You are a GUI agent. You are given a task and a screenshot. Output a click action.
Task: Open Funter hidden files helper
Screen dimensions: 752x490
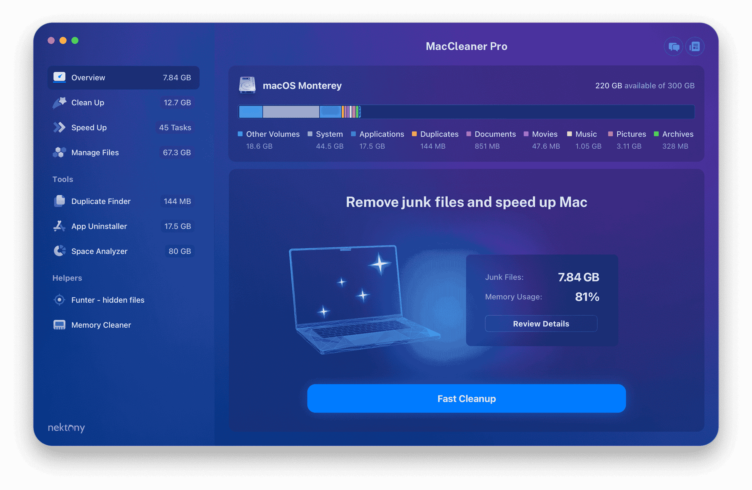[x=107, y=299]
